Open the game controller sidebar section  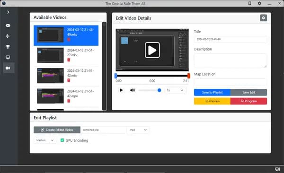point(8,26)
